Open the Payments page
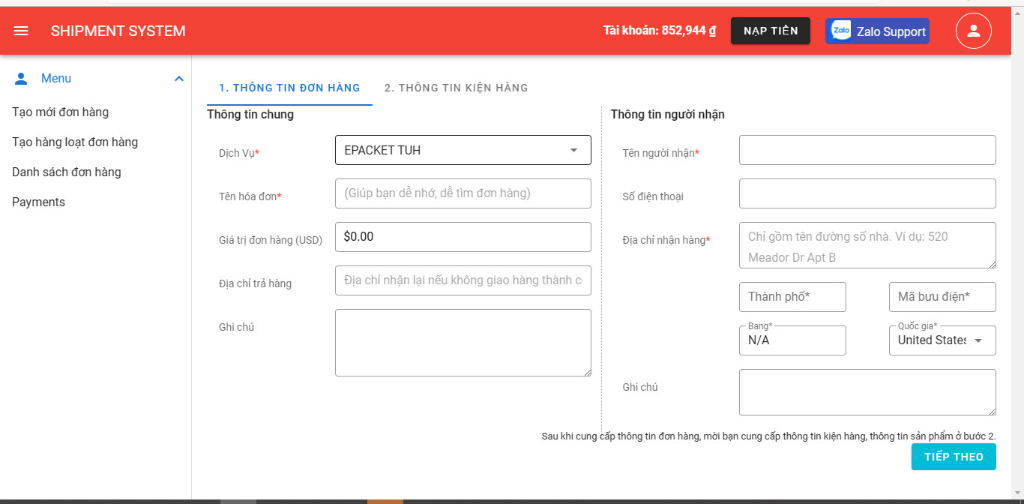The image size is (1024, 504). (39, 202)
